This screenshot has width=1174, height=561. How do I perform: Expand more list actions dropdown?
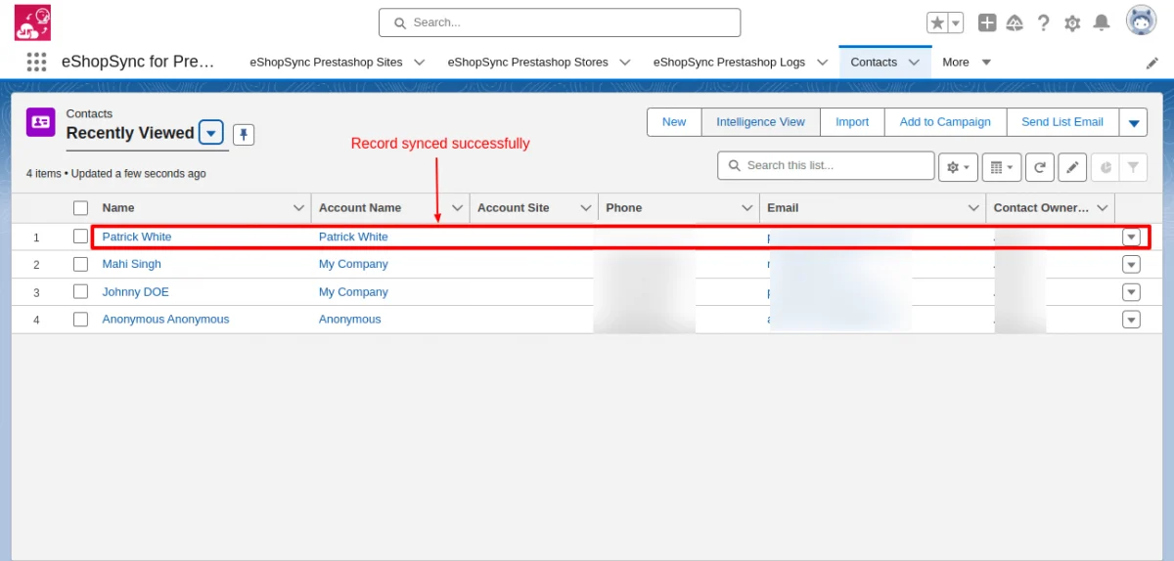1133,122
